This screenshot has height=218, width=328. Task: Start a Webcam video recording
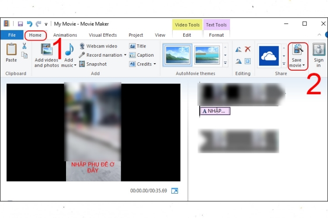click(98, 46)
